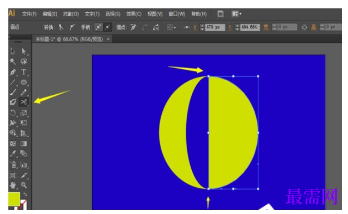
Task: Select the Shape Builder tool
Action: point(13,133)
